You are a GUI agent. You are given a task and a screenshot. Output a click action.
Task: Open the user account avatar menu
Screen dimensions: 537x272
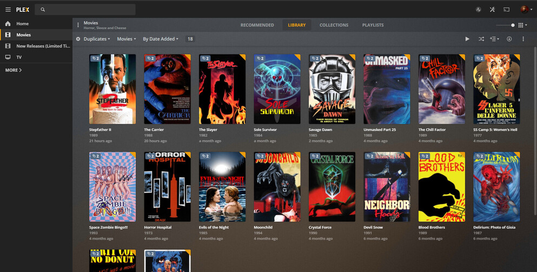[526, 10]
